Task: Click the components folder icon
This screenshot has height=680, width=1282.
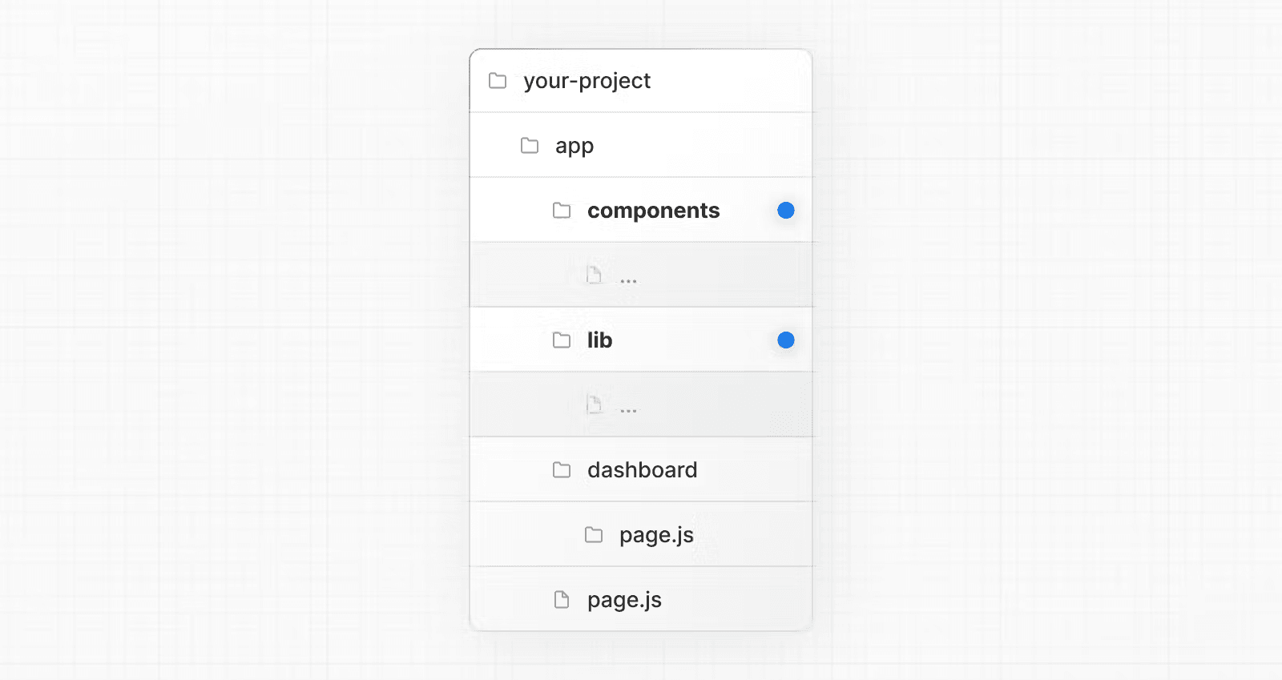Action: click(x=562, y=211)
